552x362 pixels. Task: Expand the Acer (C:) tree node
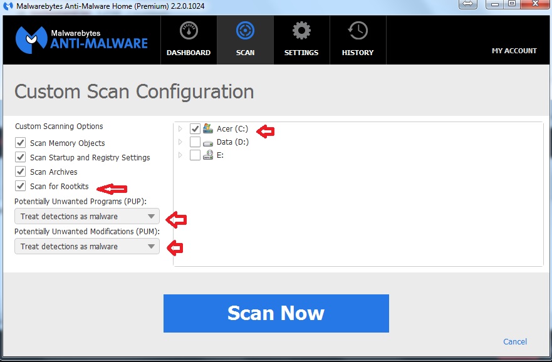coord(180,129)
